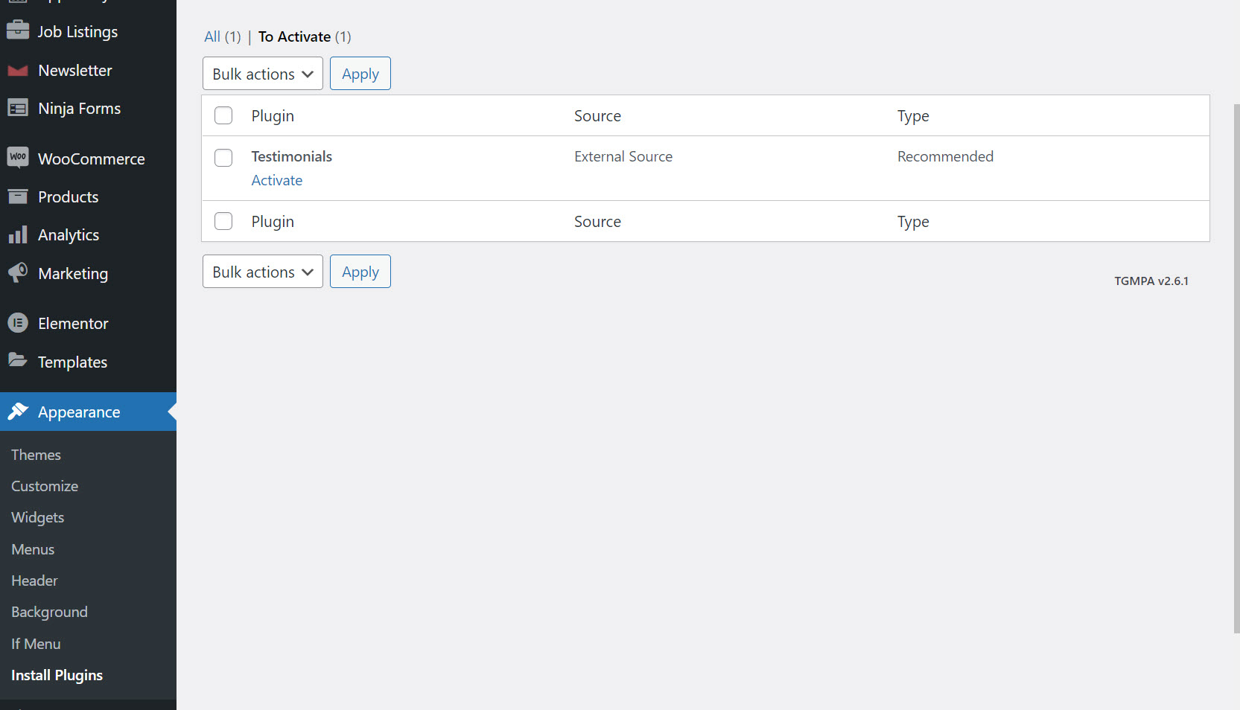Viewport: 1240px width, 710px height.
Task: Click the Plugin column header at top
Action: click(273, 115)
